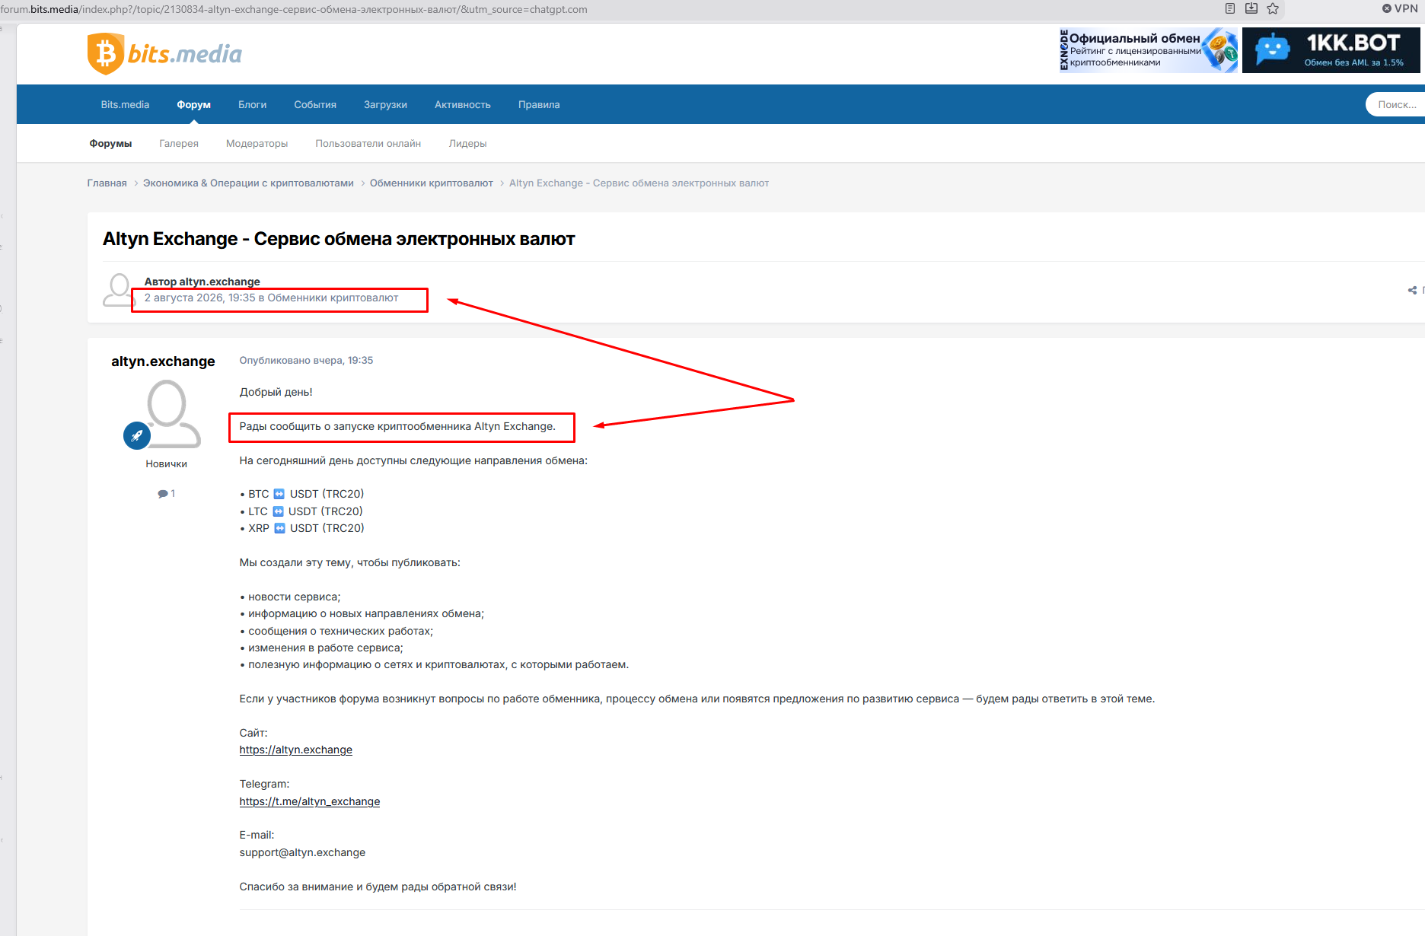This screenshot has width=1425, height=936.
Task: Open the share topic icon
Action: 1413,290
